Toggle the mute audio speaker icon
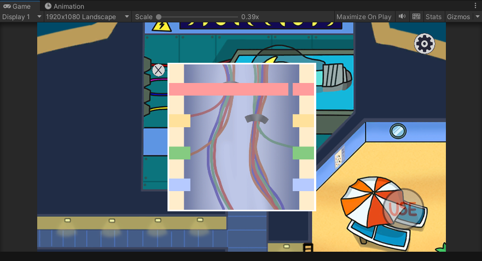 click(x=402, y=16)
